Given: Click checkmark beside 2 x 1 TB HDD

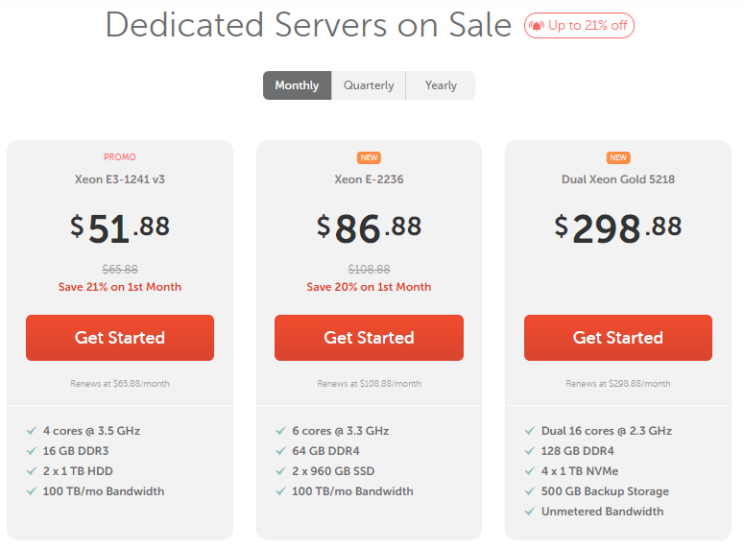Looking at the screenshot, I should point(32,471).
